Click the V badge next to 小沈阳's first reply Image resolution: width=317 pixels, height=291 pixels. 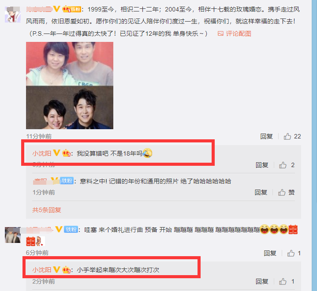(56, 153)
